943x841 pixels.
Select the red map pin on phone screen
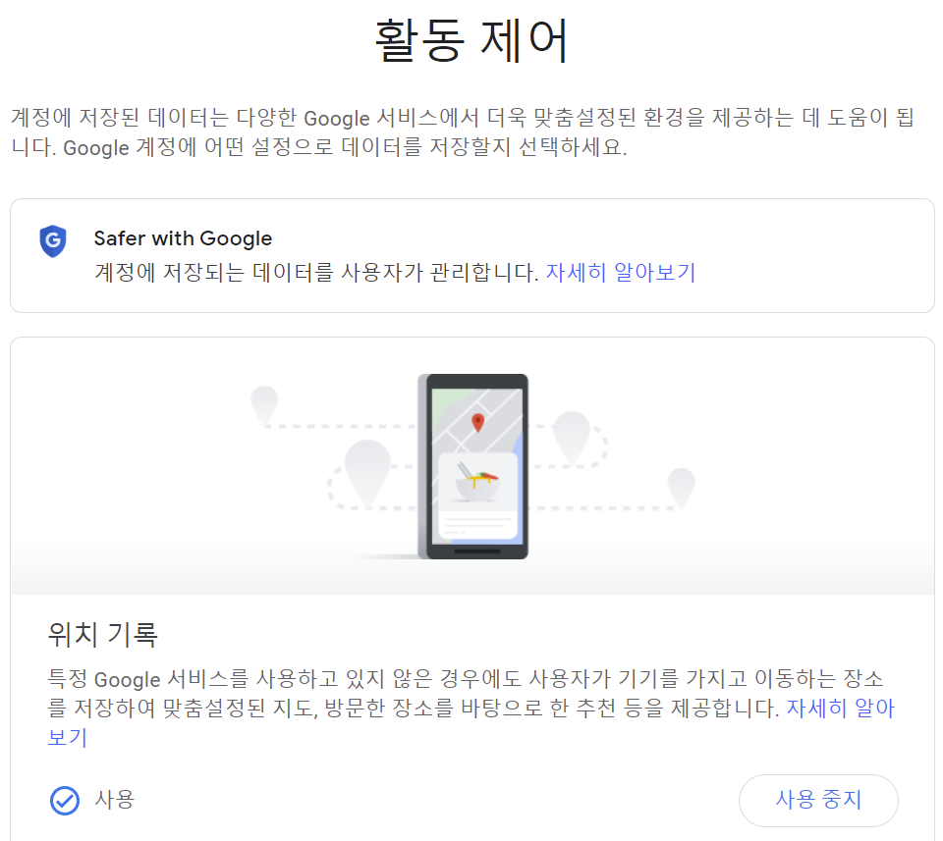[x=478, y=422]
